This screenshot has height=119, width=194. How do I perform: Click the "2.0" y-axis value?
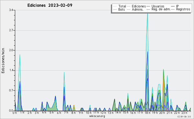[x=11, y=50]
